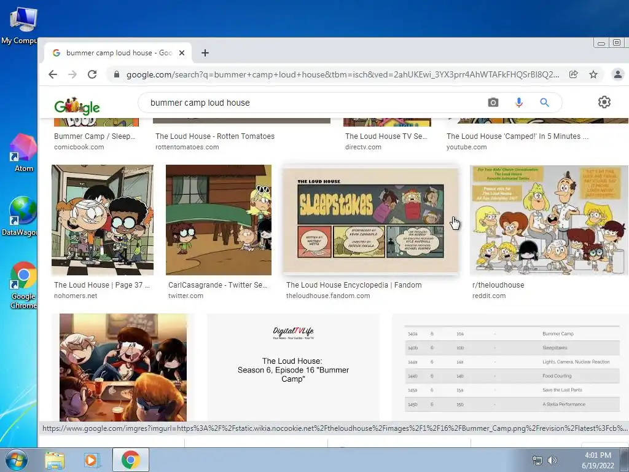Search by image using camera icon

pos(493,103)
